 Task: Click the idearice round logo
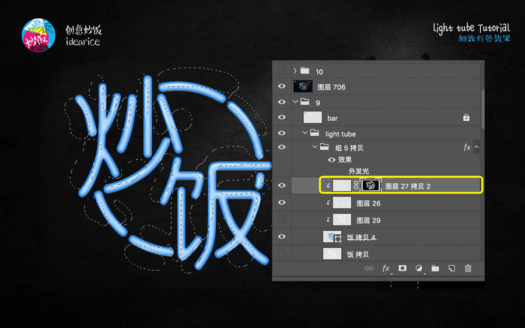click(38, 36)
